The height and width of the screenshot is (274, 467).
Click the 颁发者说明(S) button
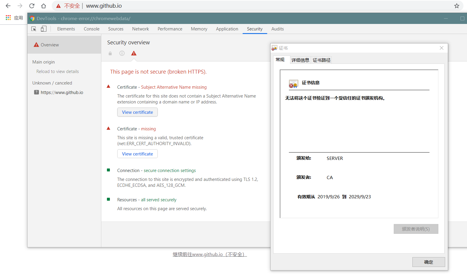coord(416,229)
